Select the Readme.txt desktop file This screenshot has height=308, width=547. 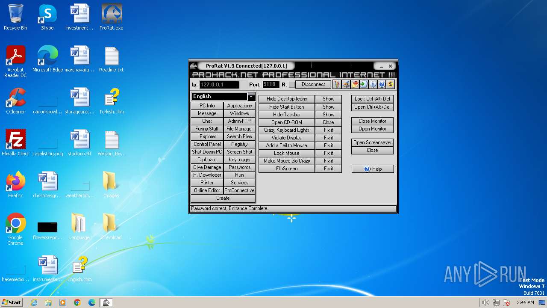coord(112,59)
